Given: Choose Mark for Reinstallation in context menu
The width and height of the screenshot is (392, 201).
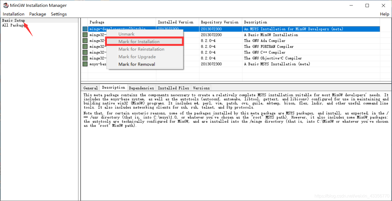Looking at the screenshot, I should [x=145, y=49].
